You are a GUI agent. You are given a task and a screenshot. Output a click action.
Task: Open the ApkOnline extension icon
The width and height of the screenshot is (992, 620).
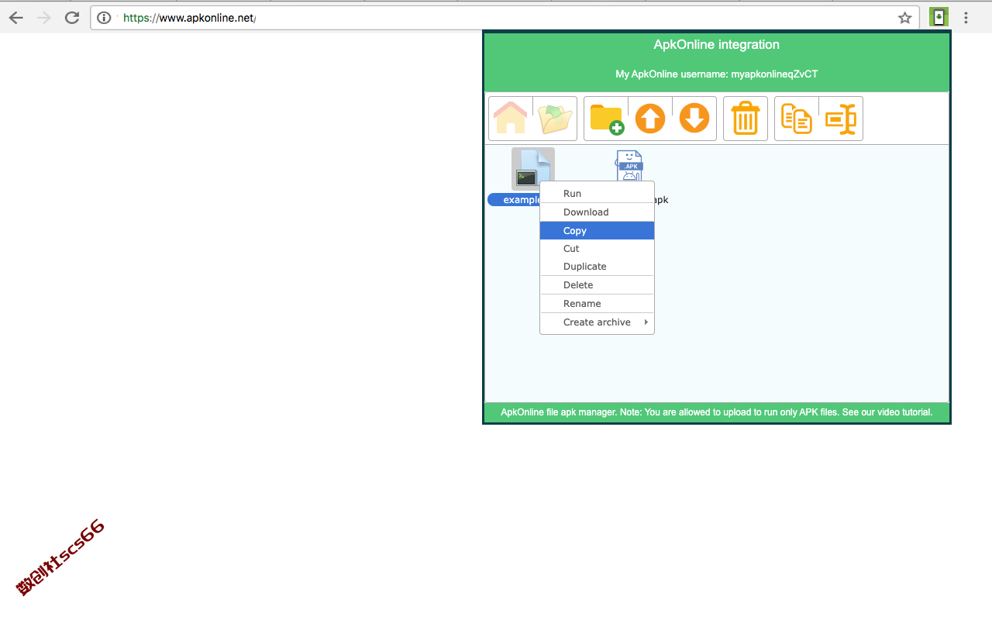939,17
